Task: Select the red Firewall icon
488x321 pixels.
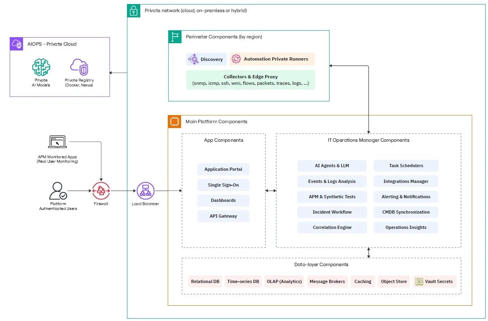Action: [101, 191]
